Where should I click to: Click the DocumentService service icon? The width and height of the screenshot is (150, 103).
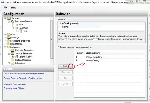point(12,22)
